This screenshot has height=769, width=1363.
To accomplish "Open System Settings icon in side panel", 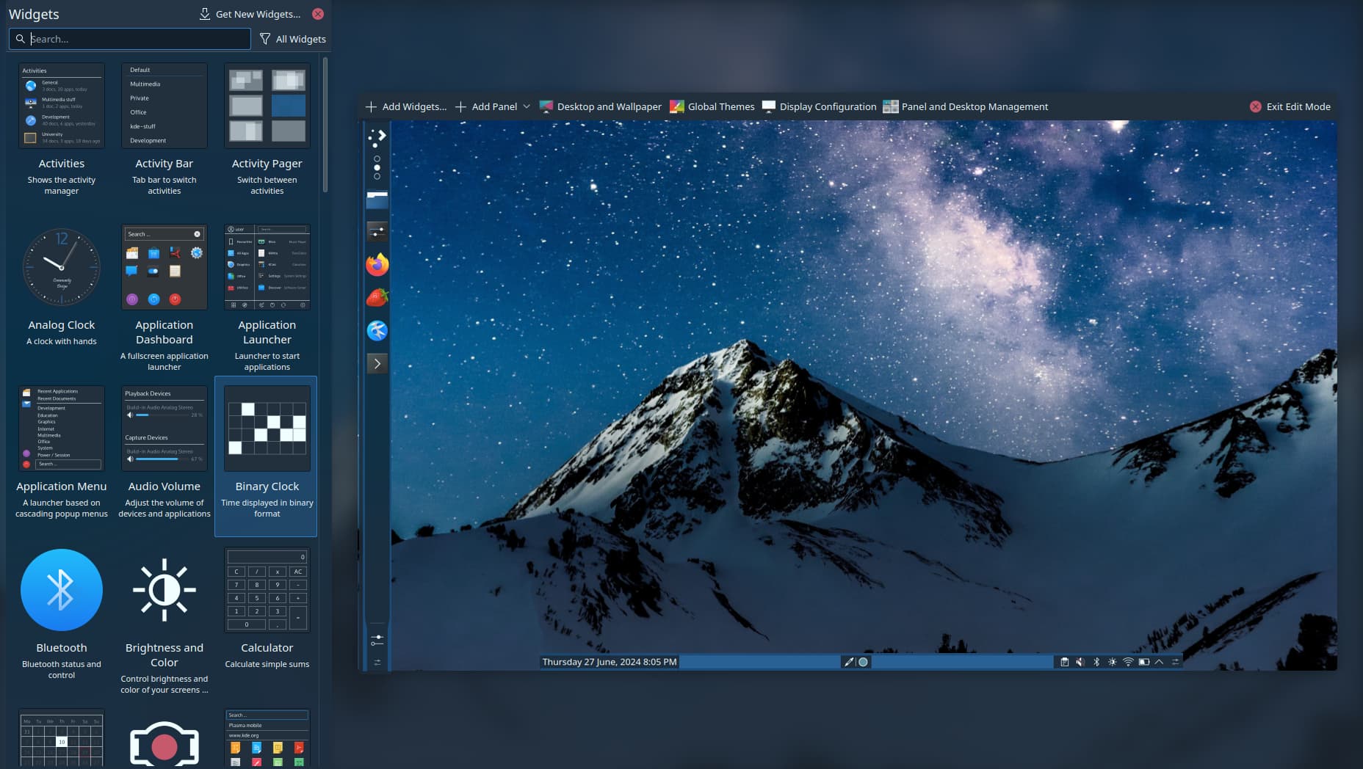I will pyautogui.click(x=377, y=232).
